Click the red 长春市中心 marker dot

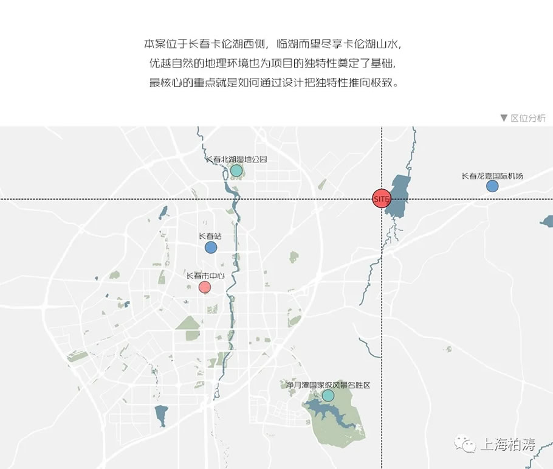[x=205, y=287]
